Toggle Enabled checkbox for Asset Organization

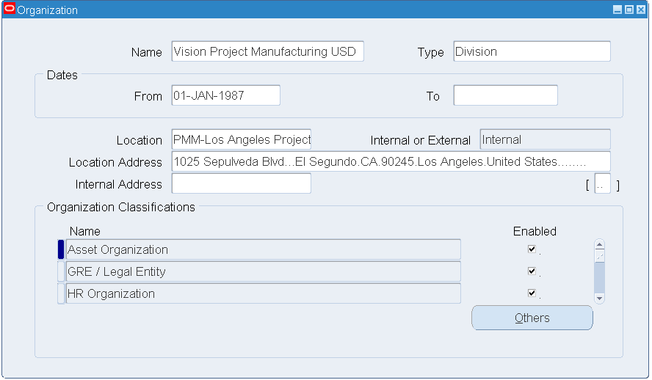point(532,249)
